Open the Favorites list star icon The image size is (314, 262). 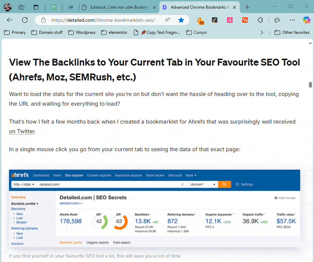pyautogui.click(x=277, y=20)
